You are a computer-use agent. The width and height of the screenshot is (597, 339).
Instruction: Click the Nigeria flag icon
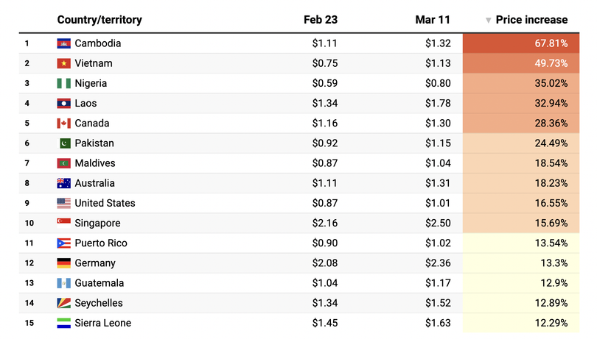pos(63,84)
